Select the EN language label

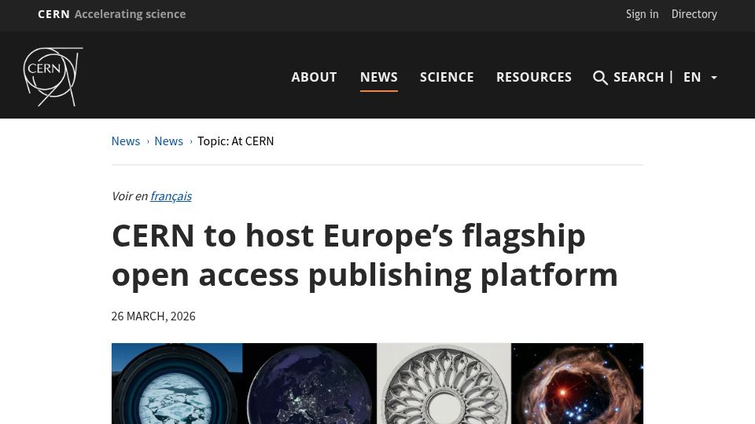(692, 77)
